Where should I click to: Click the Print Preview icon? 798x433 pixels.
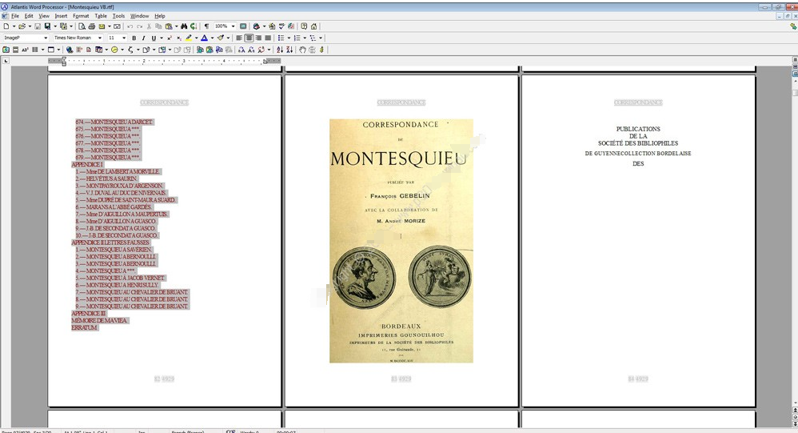point(82,26)
